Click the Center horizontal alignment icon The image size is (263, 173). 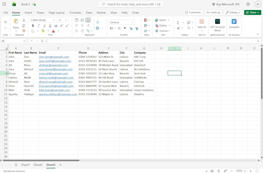[82, 26]
